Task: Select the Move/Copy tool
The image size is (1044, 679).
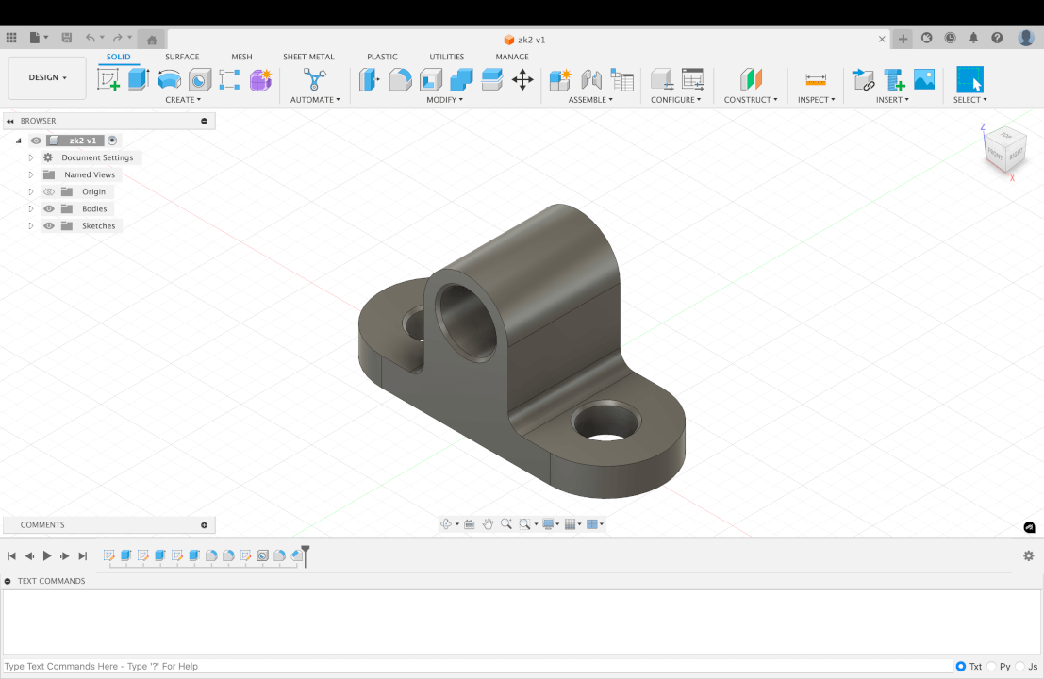Action: click(523, 80)
